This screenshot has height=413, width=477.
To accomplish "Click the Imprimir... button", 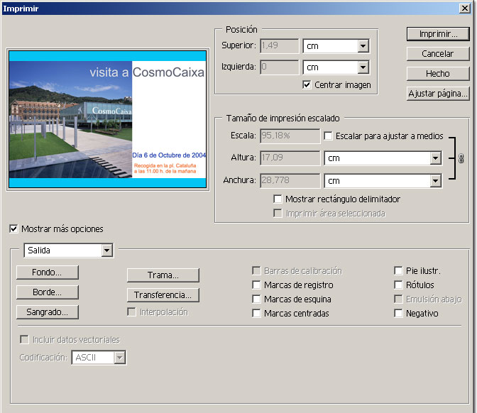I will click(x=438, y=33).
